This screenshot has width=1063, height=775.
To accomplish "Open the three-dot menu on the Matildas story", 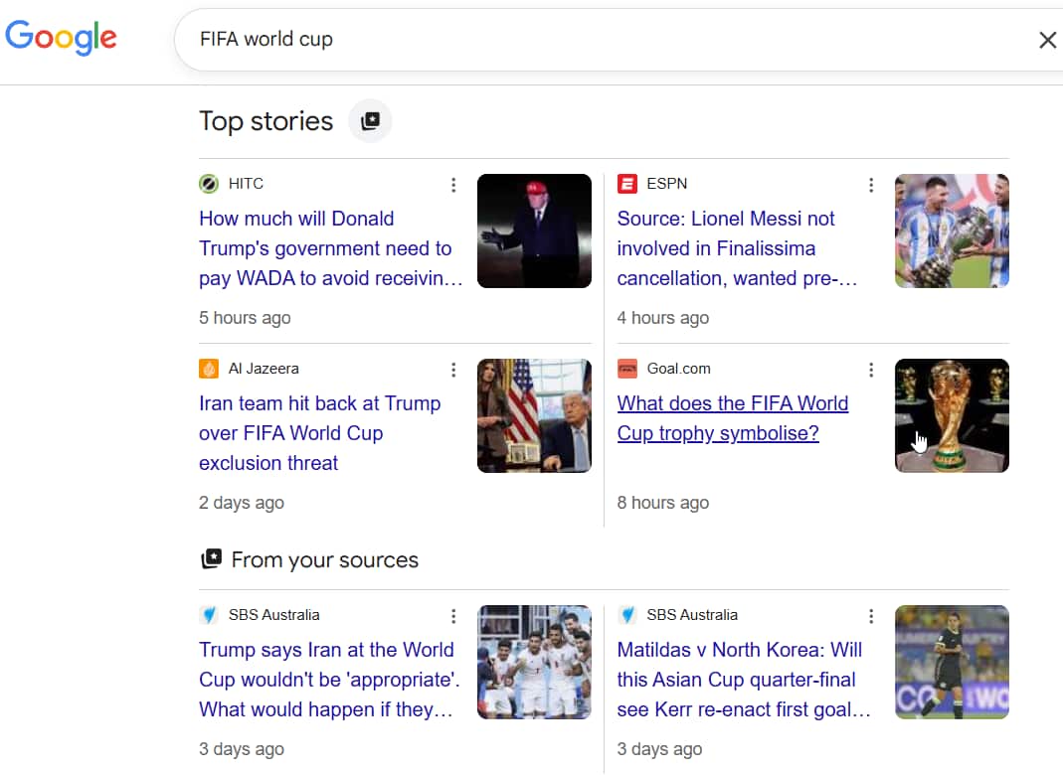I will pos(871,616).
